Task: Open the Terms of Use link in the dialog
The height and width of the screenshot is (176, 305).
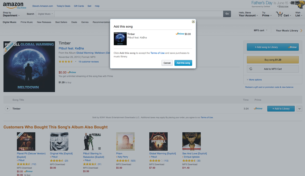Action: click(x=157, y=53)
